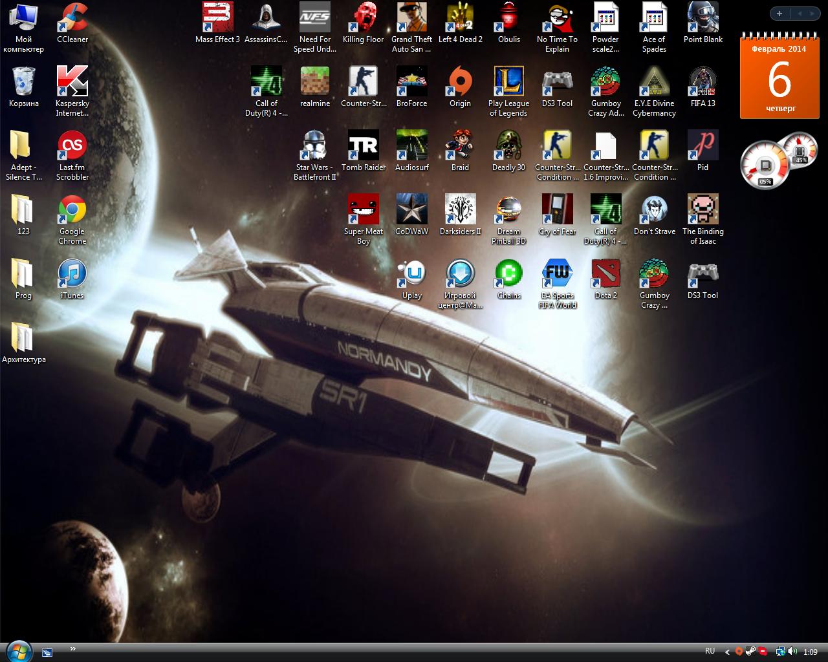Click the plus button to add gadgets

tap(779, 14)
